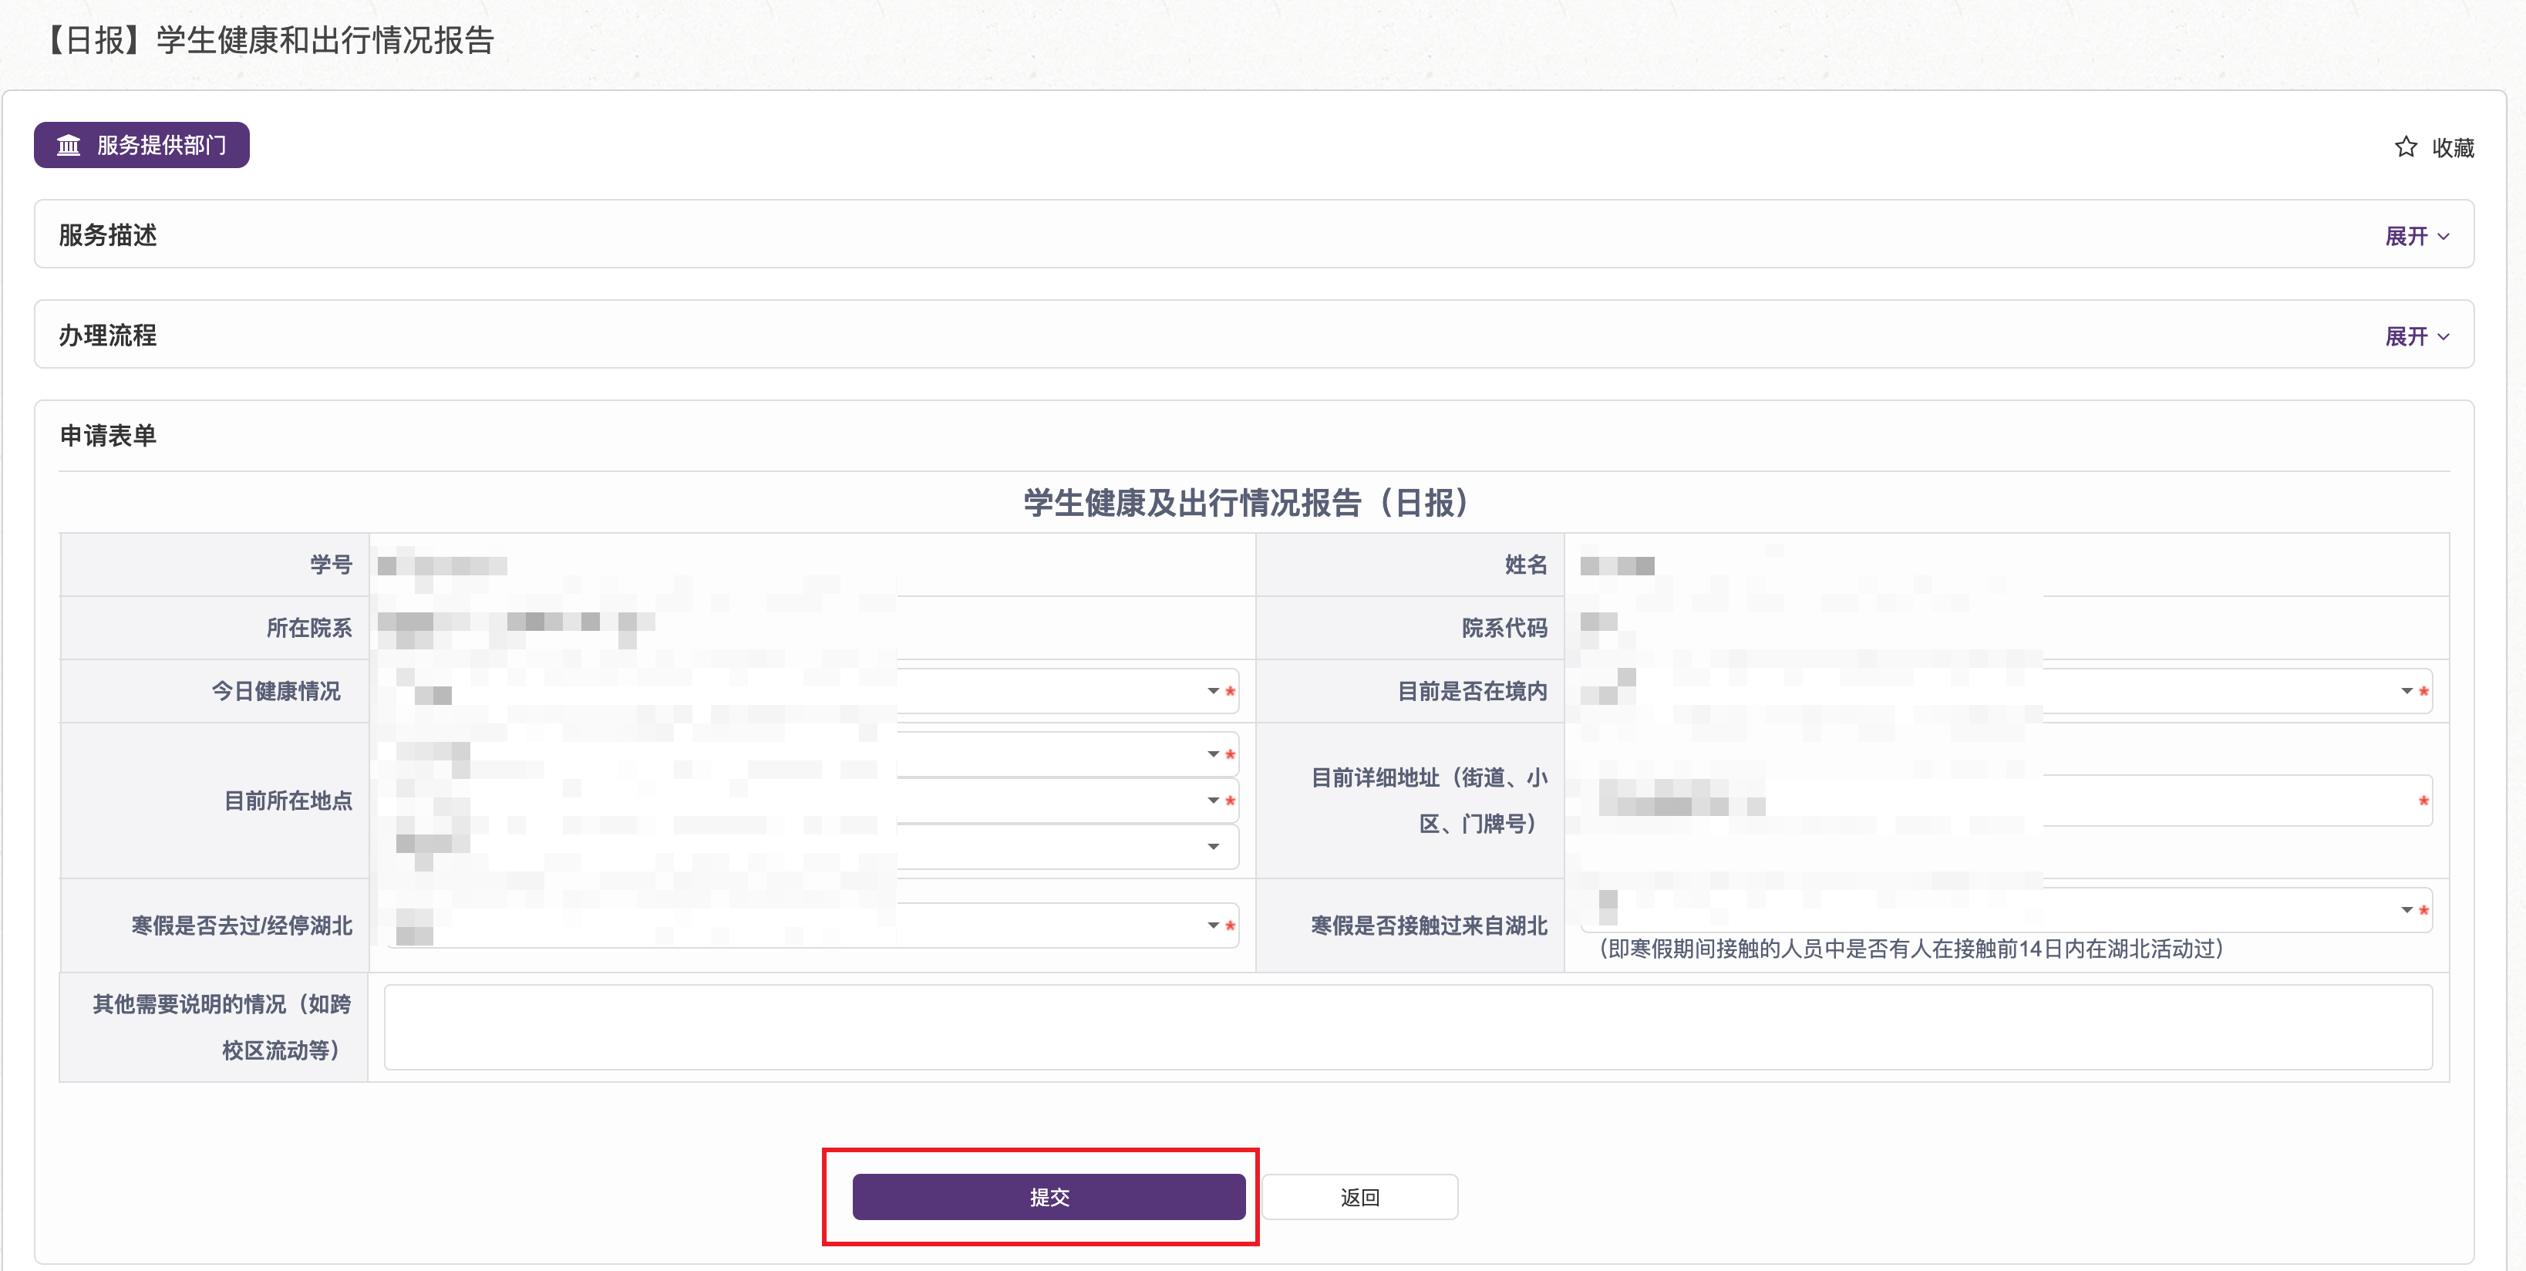Viewport: 2526px width, 1271px height.
Task: Open 寒假是否接触过来自湖北 dropdown arrow
Action: tap(2406, 910)
